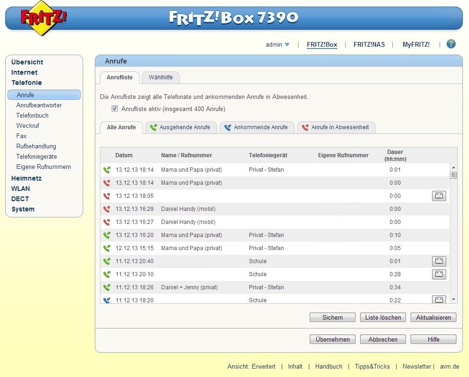
Task: Click the Sichern button
Action: click(x=332, y=317)
